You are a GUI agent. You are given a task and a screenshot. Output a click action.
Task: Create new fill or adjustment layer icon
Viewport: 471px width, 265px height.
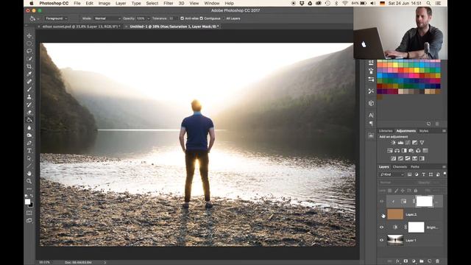(x=414, y=261)
